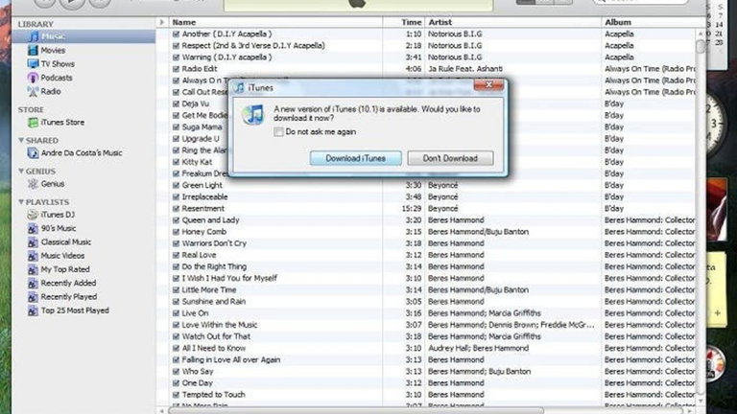This screenshot has height=414, width=737.
Task: Add a sticky note with plus icon
Action: (x=717, y=312)
